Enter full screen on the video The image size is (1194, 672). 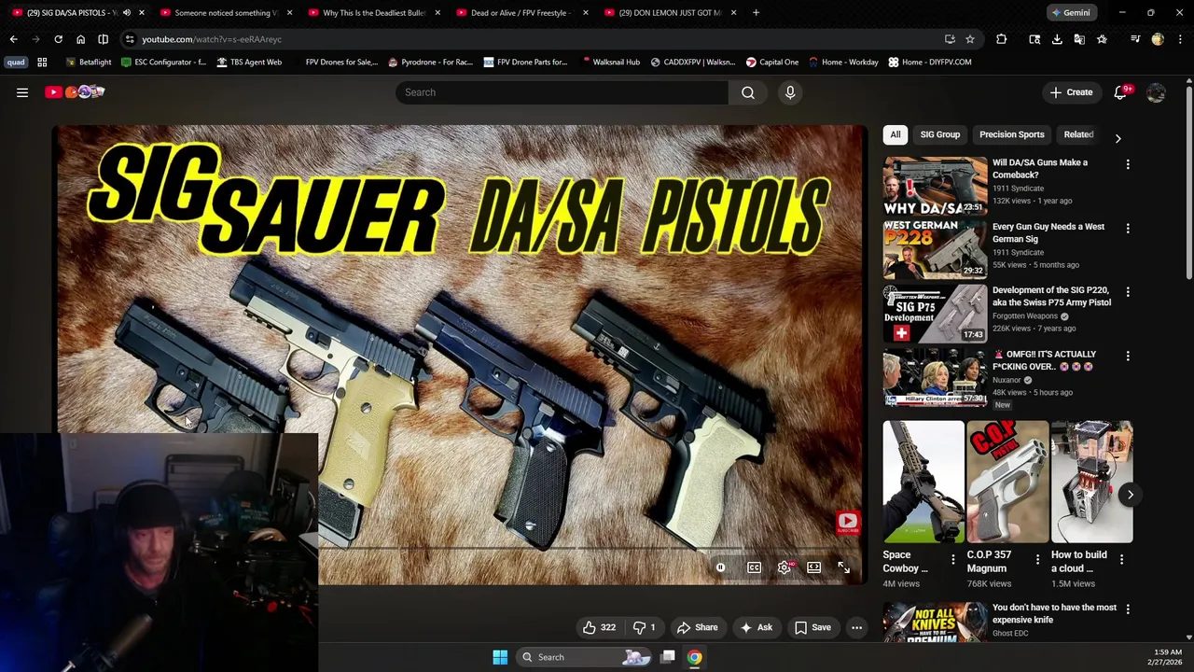coord(843,567)
